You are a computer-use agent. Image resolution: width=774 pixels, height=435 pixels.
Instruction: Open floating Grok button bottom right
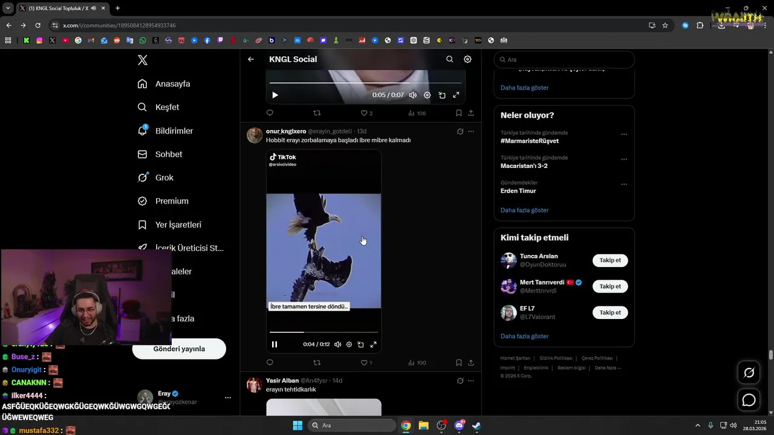749,373
